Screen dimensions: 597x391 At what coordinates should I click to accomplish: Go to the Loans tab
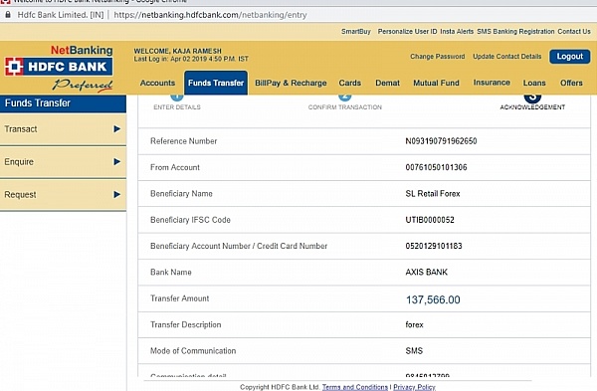click(x=534, y=83)
